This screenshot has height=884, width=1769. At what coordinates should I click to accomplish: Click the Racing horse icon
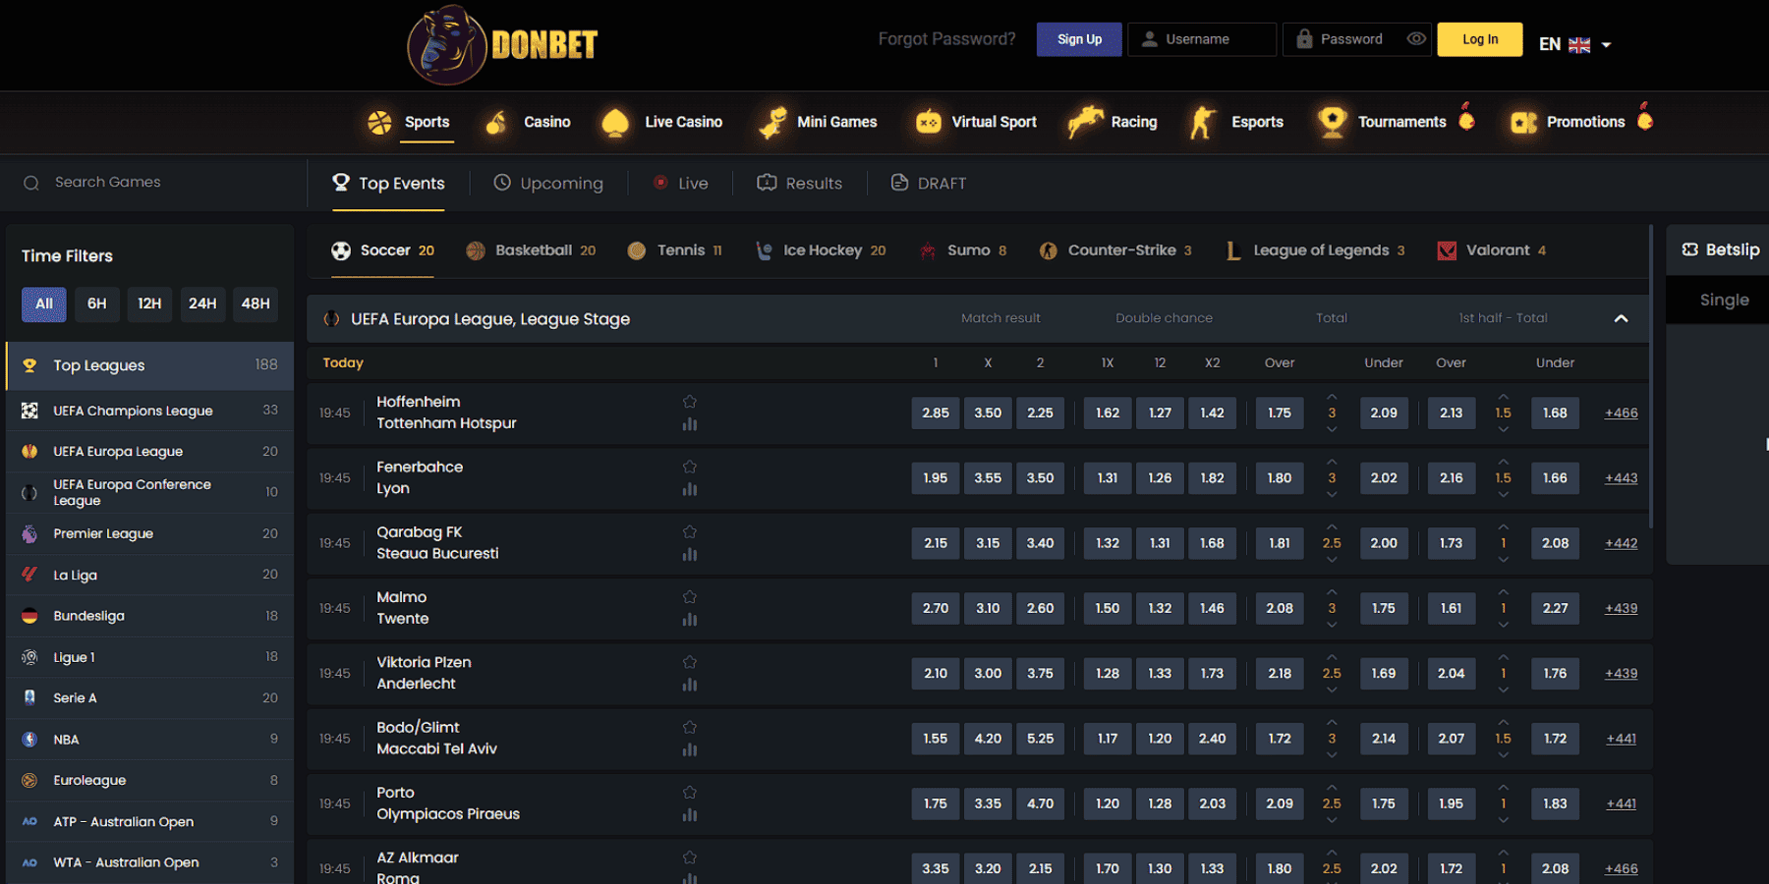(x=1085, y=122)
